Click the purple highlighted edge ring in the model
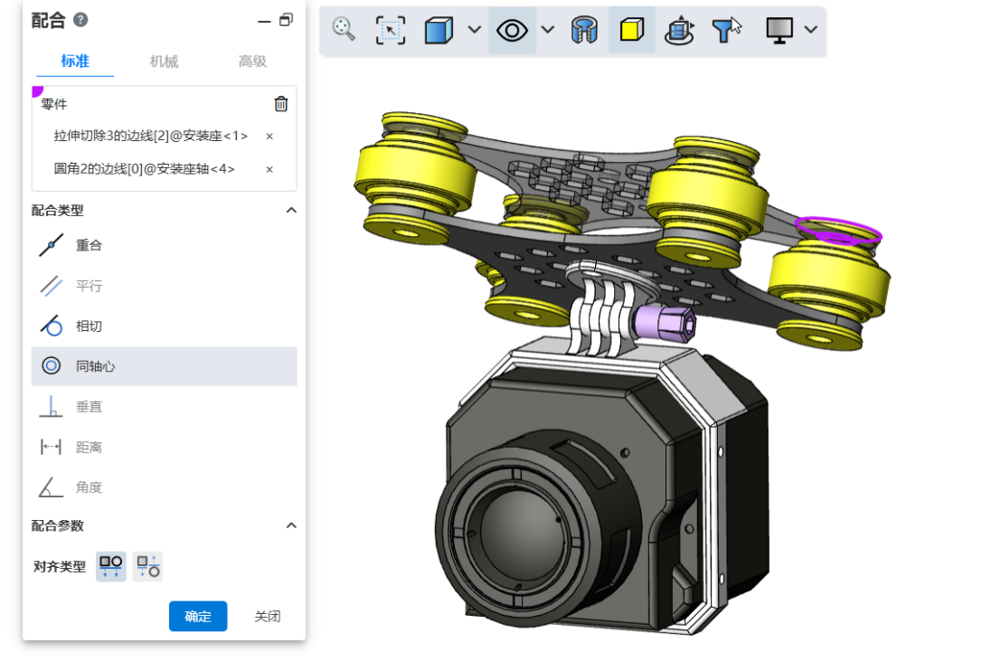The height and width of the screenshot is (662, 1001). pyautogui.click(x=837, y=232)
